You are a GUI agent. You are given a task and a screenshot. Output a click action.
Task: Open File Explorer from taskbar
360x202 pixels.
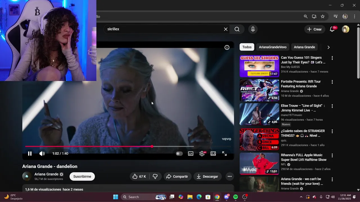click(190, 197)
